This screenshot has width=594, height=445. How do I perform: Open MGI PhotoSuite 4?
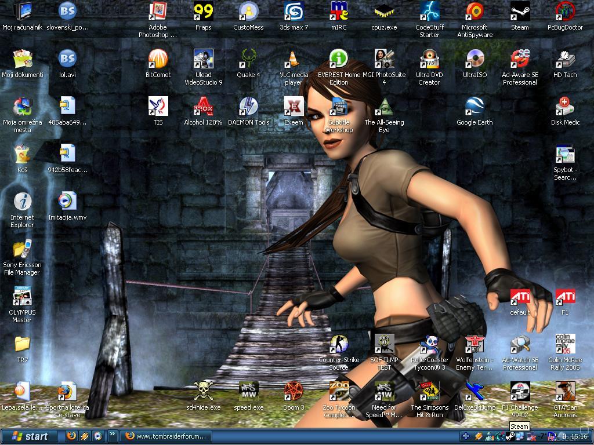pyautogui.click(x=384, y=67)
